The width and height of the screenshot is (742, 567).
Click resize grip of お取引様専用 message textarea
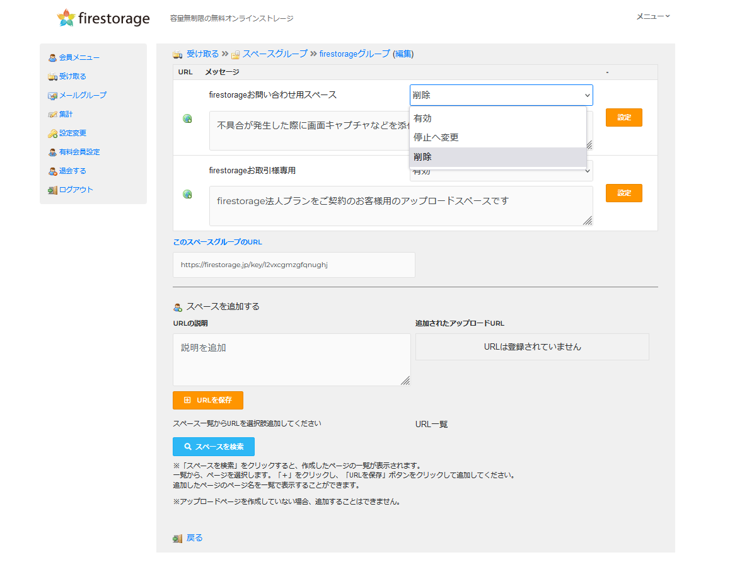pos(588,221)
